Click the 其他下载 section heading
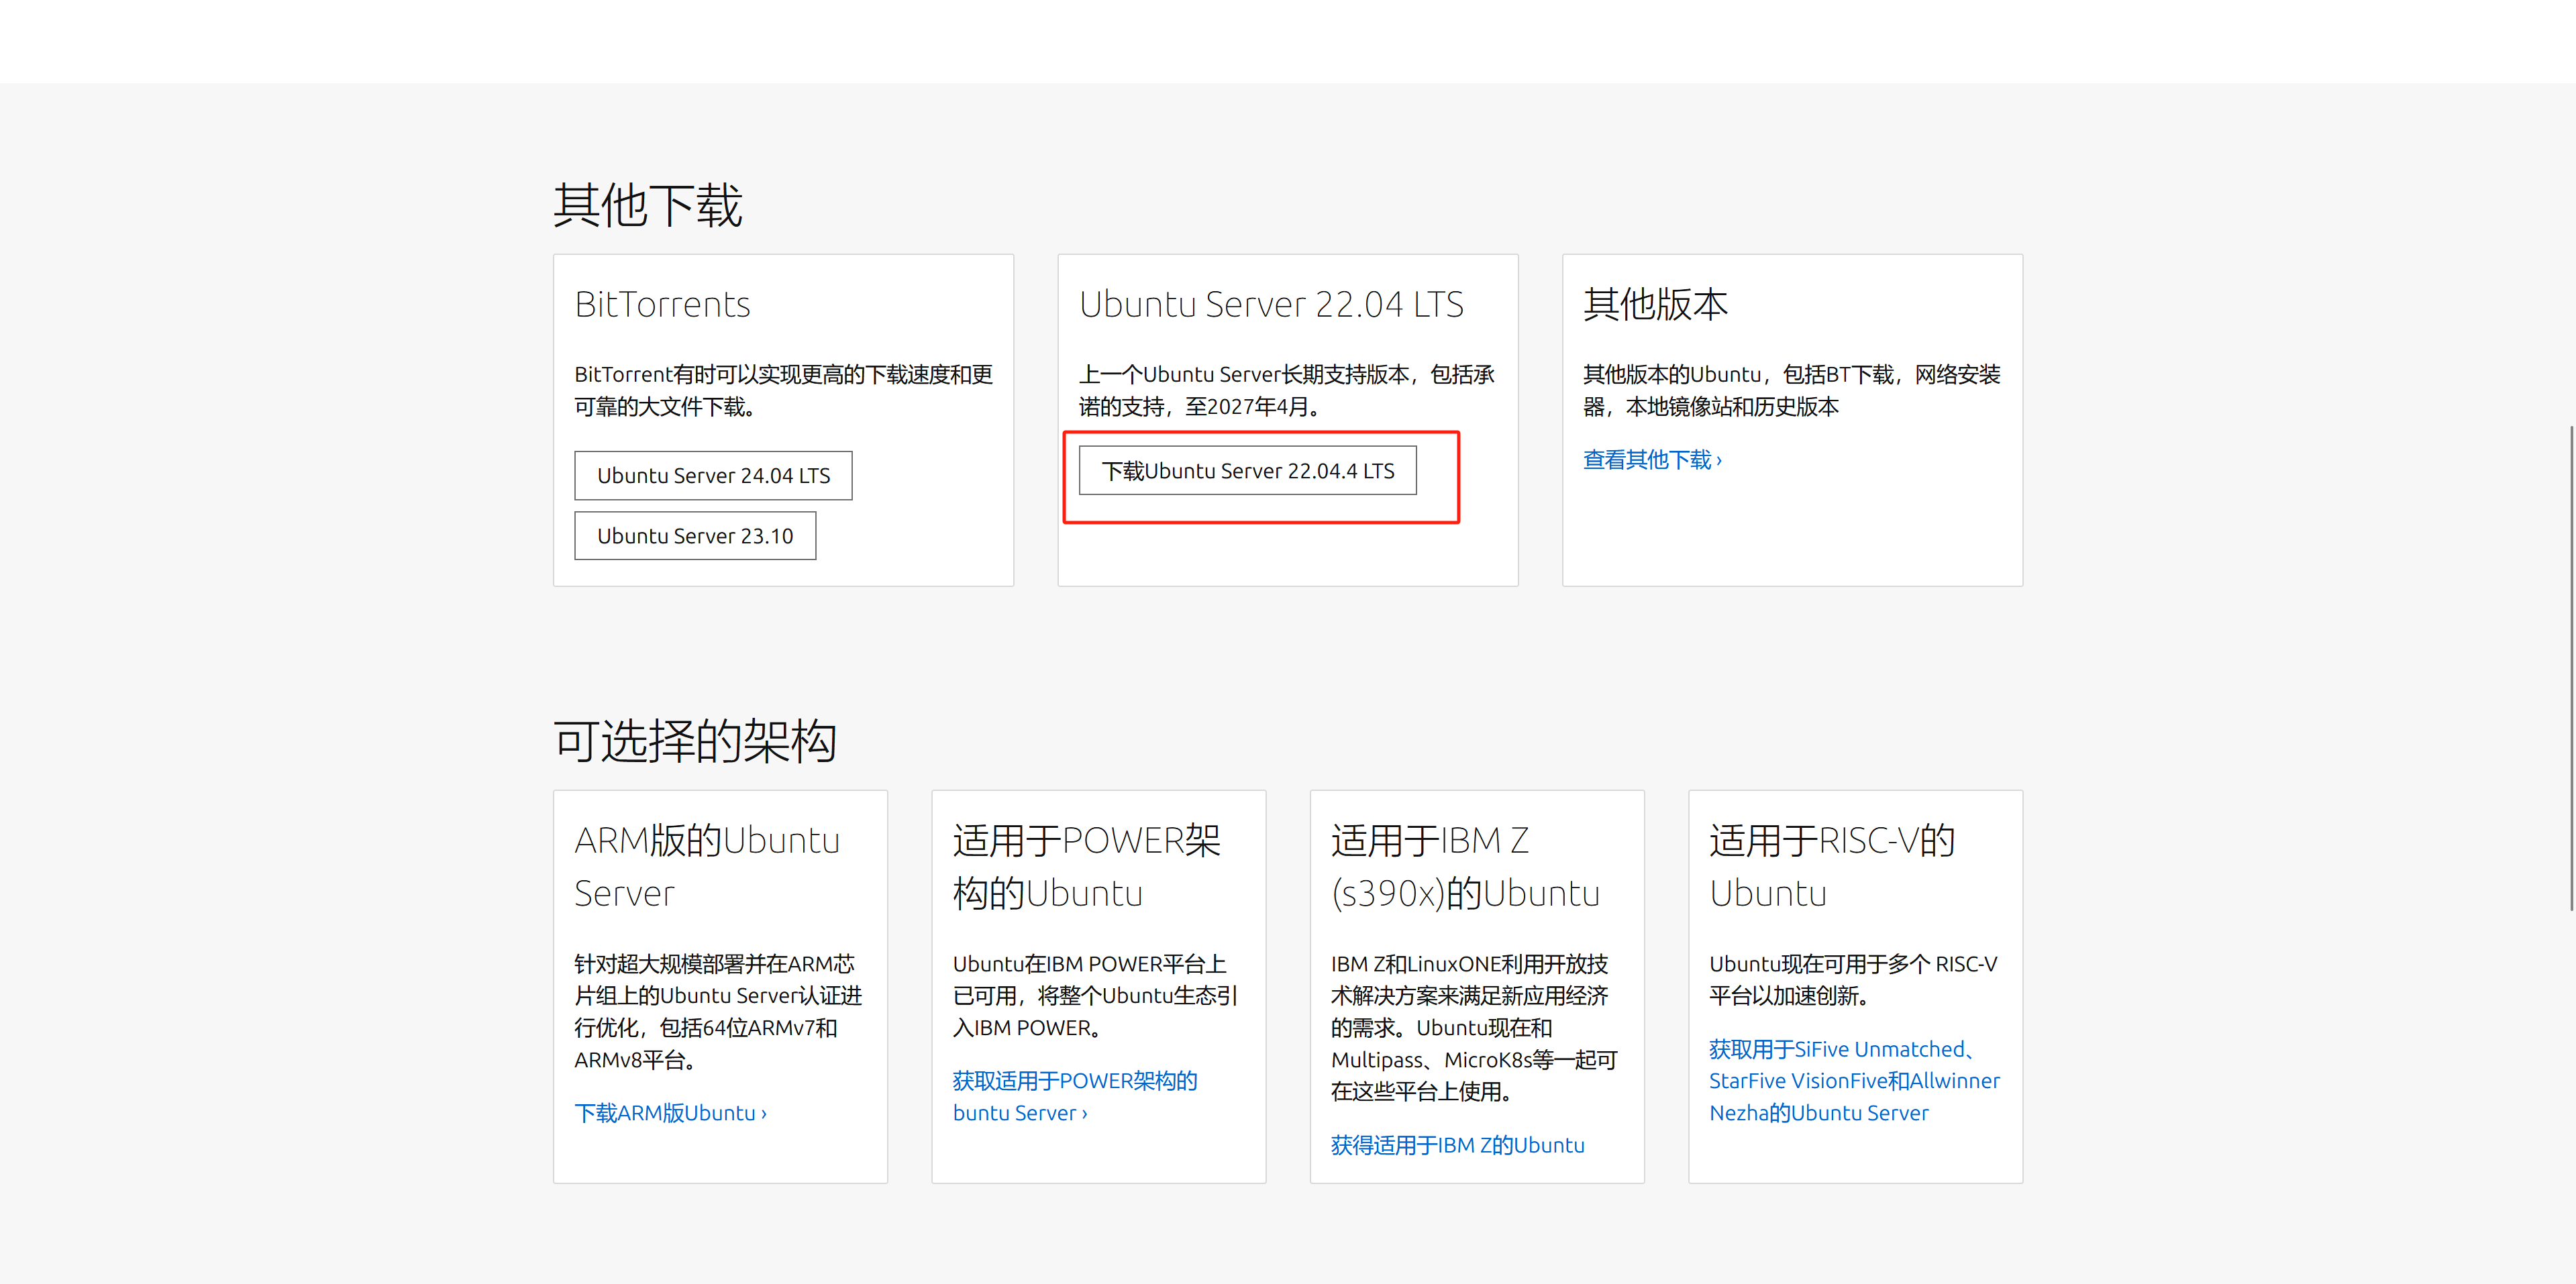 [648, 205]
